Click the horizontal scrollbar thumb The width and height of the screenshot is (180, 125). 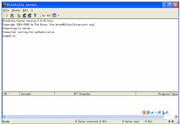pyautogui.click(x=85, y=117)
